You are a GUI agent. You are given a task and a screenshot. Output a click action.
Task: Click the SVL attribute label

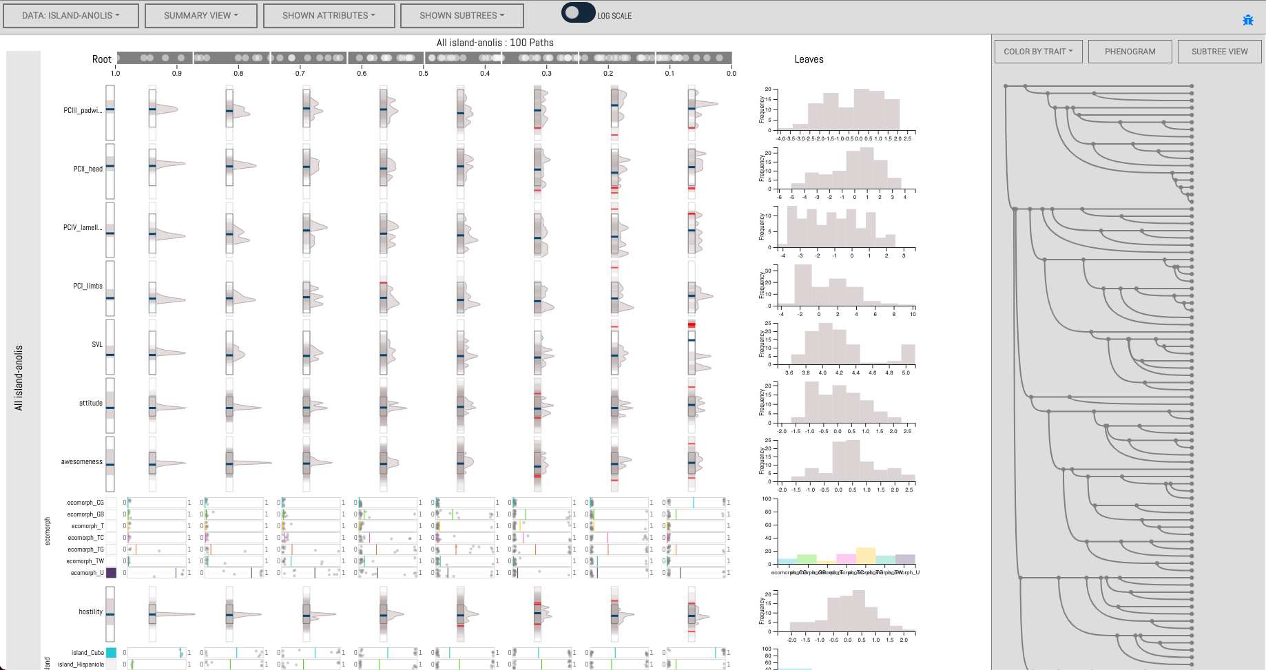tap(97, 344)
